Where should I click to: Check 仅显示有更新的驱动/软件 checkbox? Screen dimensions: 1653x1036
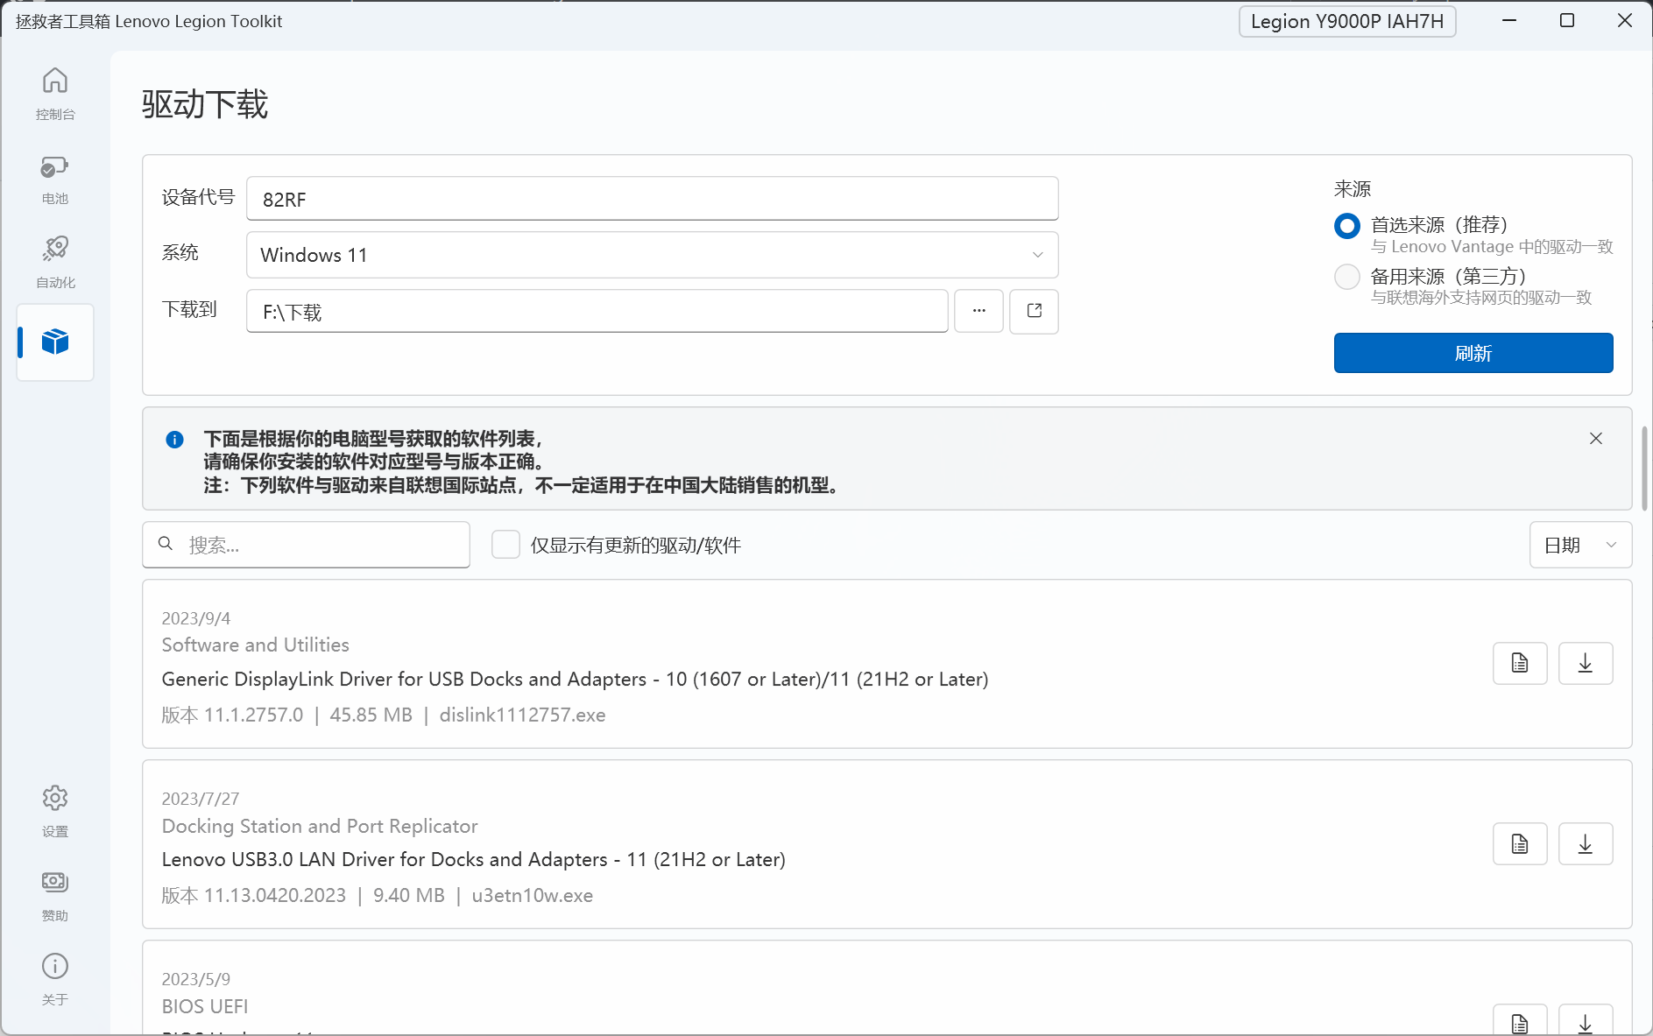click(505, 545)
